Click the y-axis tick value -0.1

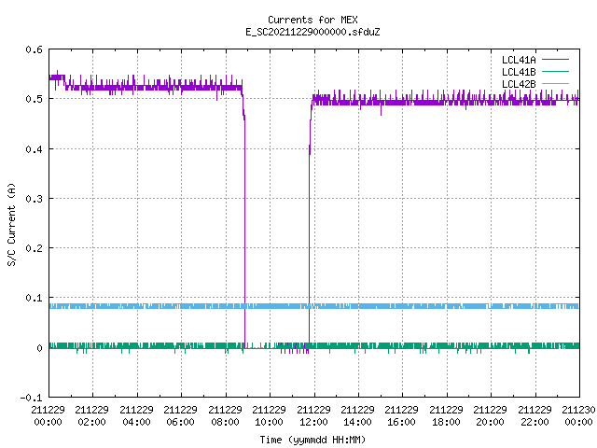[x=31, y=398]
